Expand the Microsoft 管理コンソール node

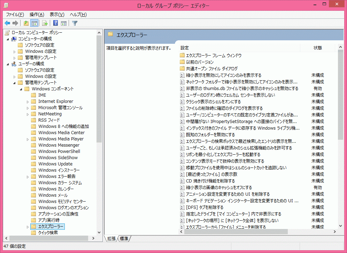pos(28,108)
